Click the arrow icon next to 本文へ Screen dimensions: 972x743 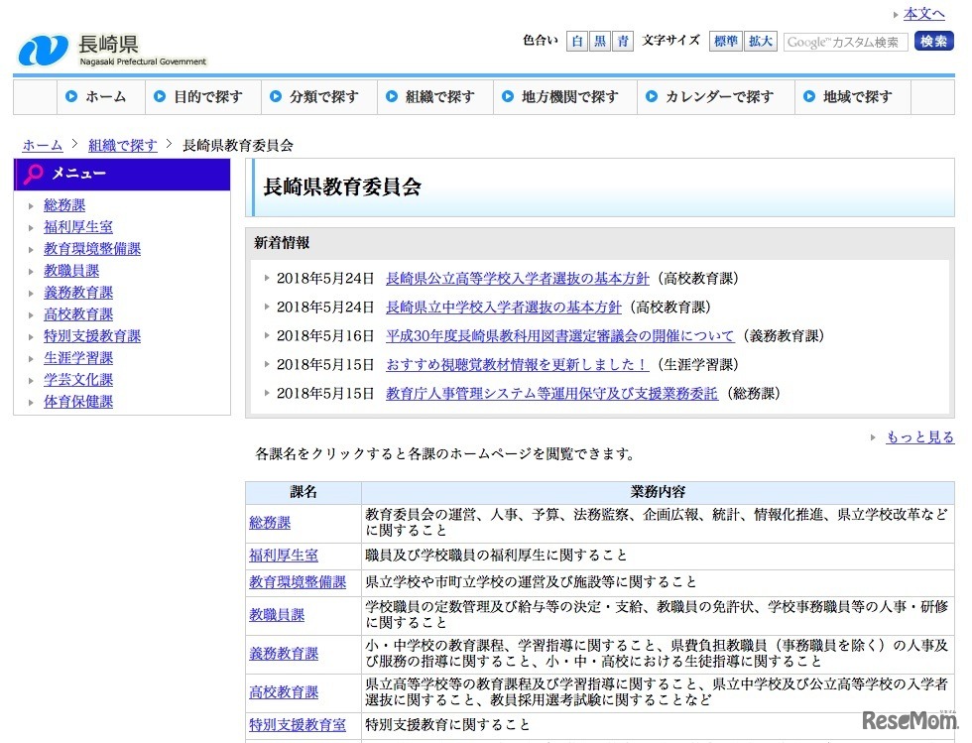pos(896,14)
